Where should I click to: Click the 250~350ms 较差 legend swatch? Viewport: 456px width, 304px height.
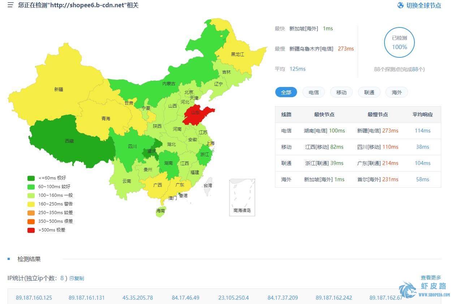click(x=31, y=213)
